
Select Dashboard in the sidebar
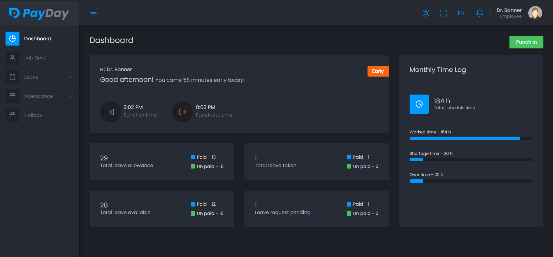pos(38,39)
